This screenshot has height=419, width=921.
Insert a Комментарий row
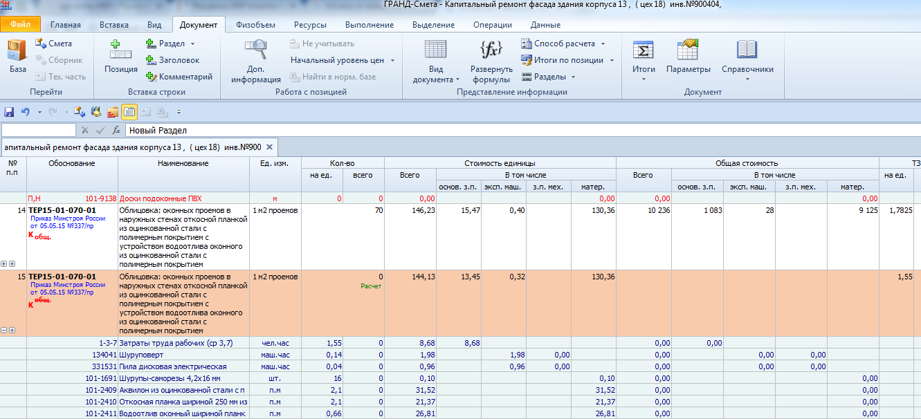tap(179, 77)
